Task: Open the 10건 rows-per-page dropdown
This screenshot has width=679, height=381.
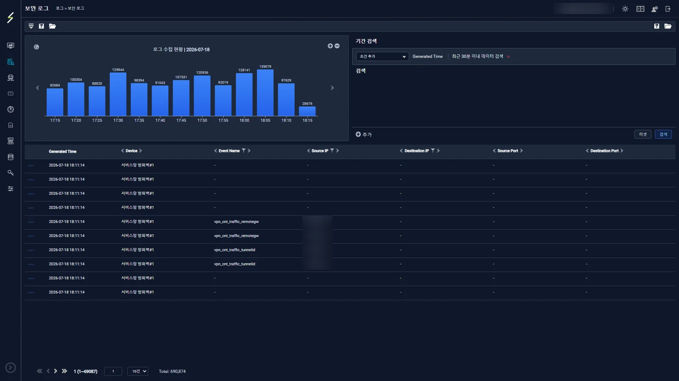Action: pyautogui.click(x=137, y=371)
